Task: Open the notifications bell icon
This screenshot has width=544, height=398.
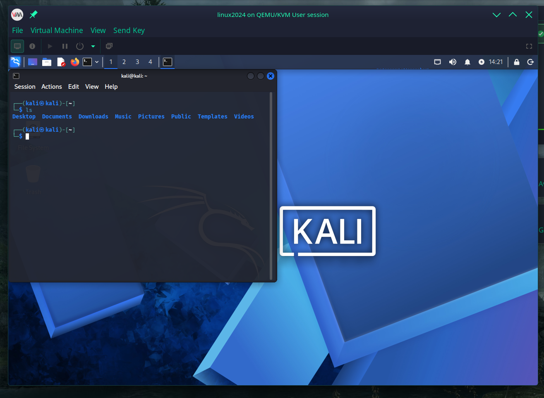Action: [x=467, y=62]
